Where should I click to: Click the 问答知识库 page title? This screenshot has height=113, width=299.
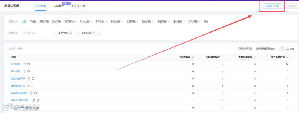[12, 6]
